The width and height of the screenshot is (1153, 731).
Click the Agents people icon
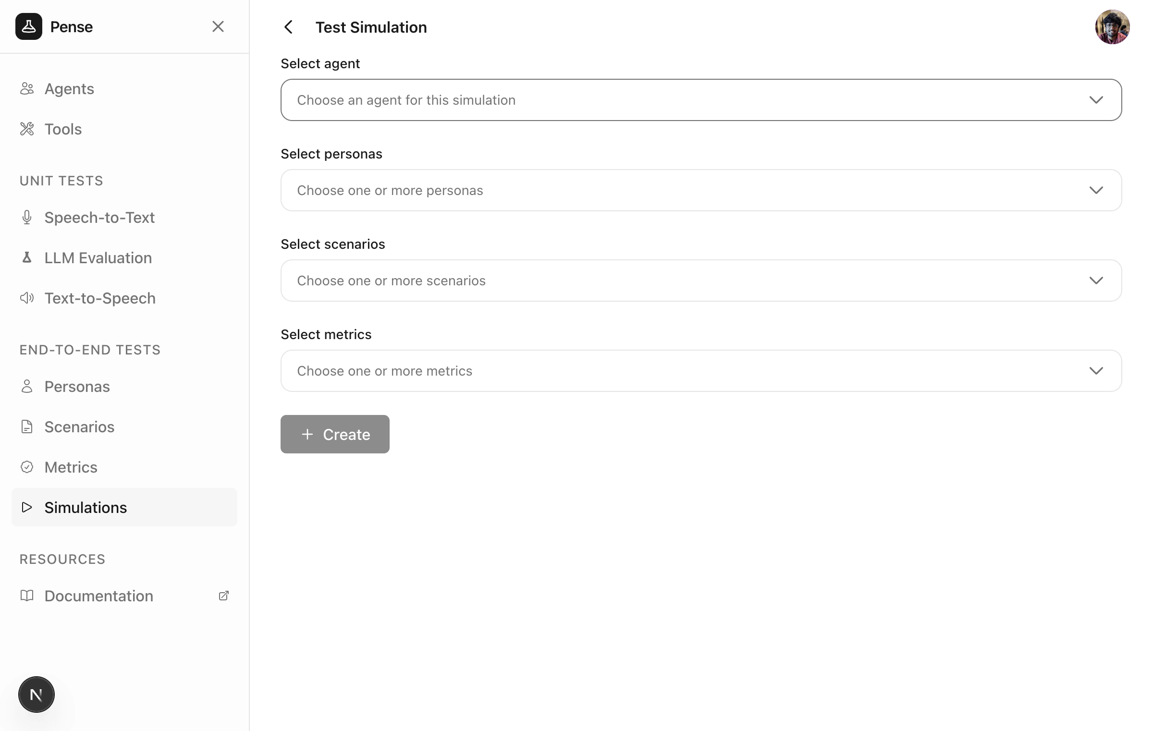point(27,88)
